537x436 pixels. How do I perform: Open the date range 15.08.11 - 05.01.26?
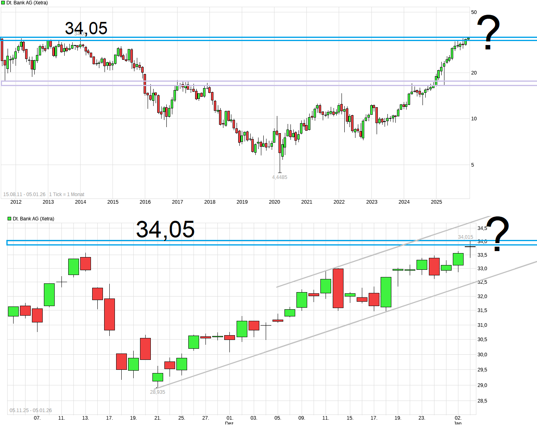(25, 194)
